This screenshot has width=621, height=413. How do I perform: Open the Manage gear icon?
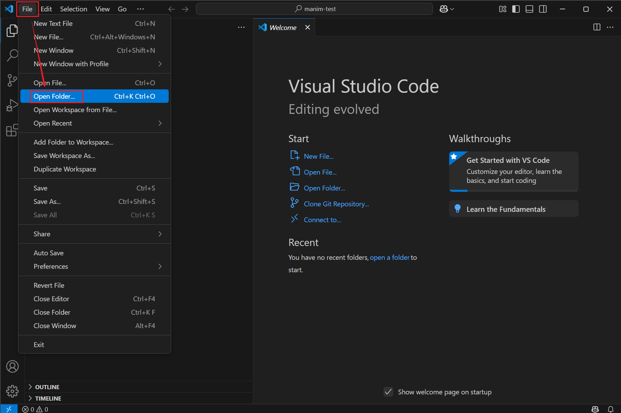click(12, 391)
